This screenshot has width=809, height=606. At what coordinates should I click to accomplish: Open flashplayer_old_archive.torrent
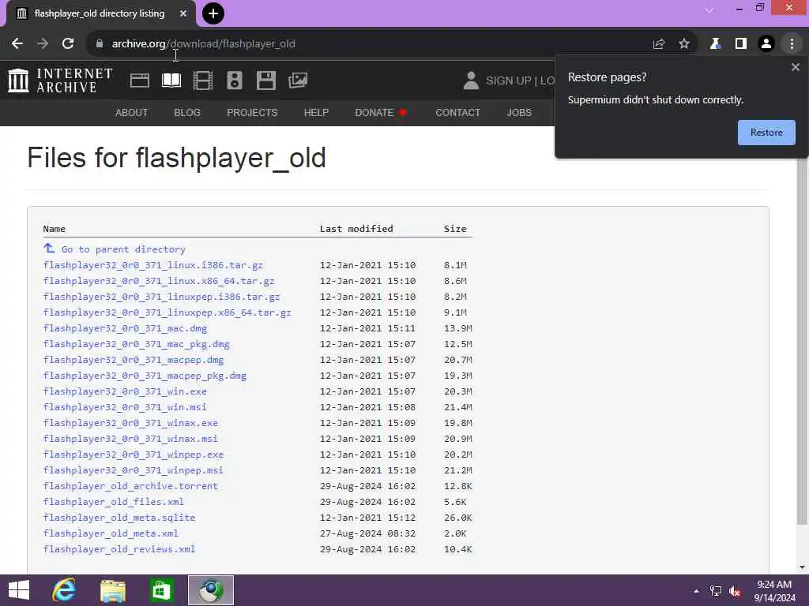tap(130, 486)
